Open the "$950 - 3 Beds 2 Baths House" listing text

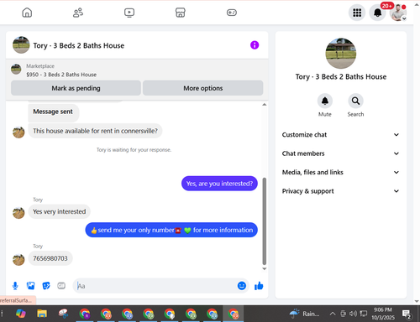coord(61,75)
